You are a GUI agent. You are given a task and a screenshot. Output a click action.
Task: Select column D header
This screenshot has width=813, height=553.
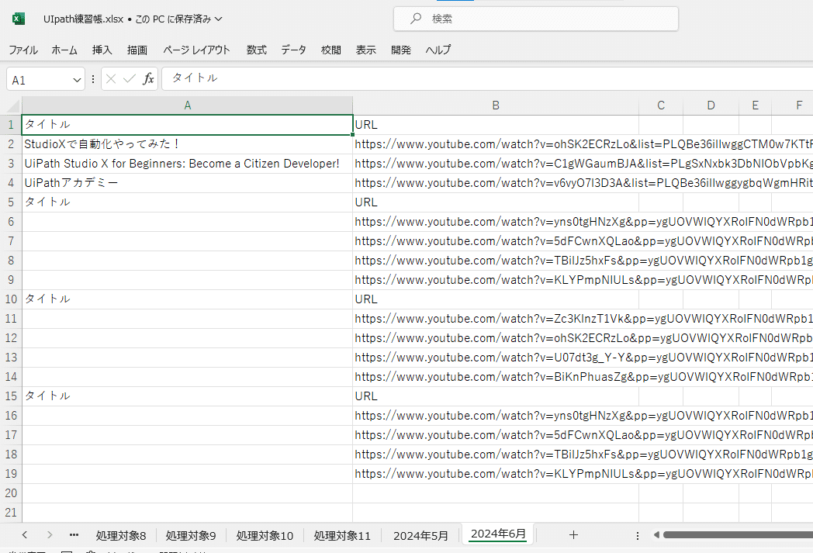point(711,105)
